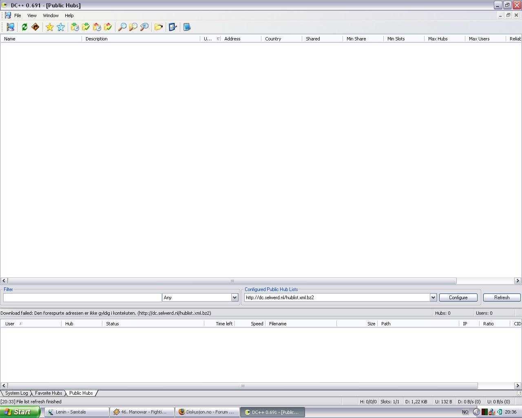Open Favorite Hubs via yellow star icon
This screenshot has width=522, height=418.
[x=50, y=27]
